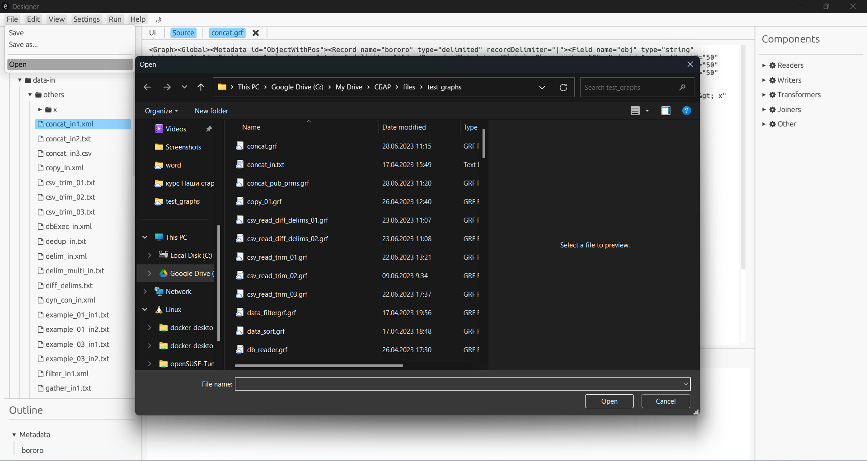Screen dimensions: 867x461
Task: Switch to the Source tab
Action: point(183,33)
